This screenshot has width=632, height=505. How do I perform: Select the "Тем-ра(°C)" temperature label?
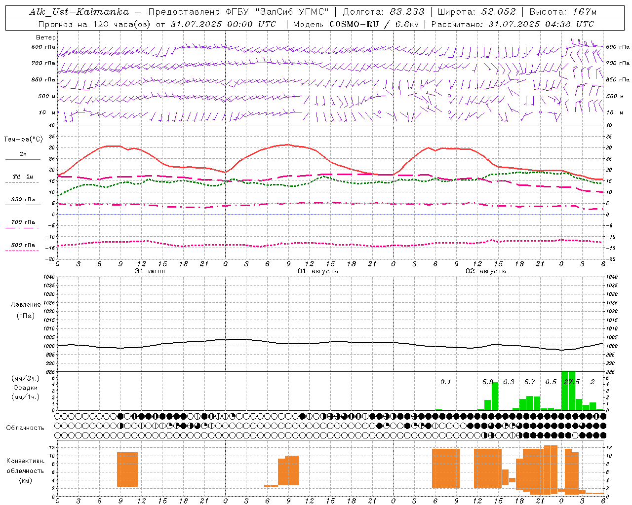pyautogui.click(x=23, y=140)
